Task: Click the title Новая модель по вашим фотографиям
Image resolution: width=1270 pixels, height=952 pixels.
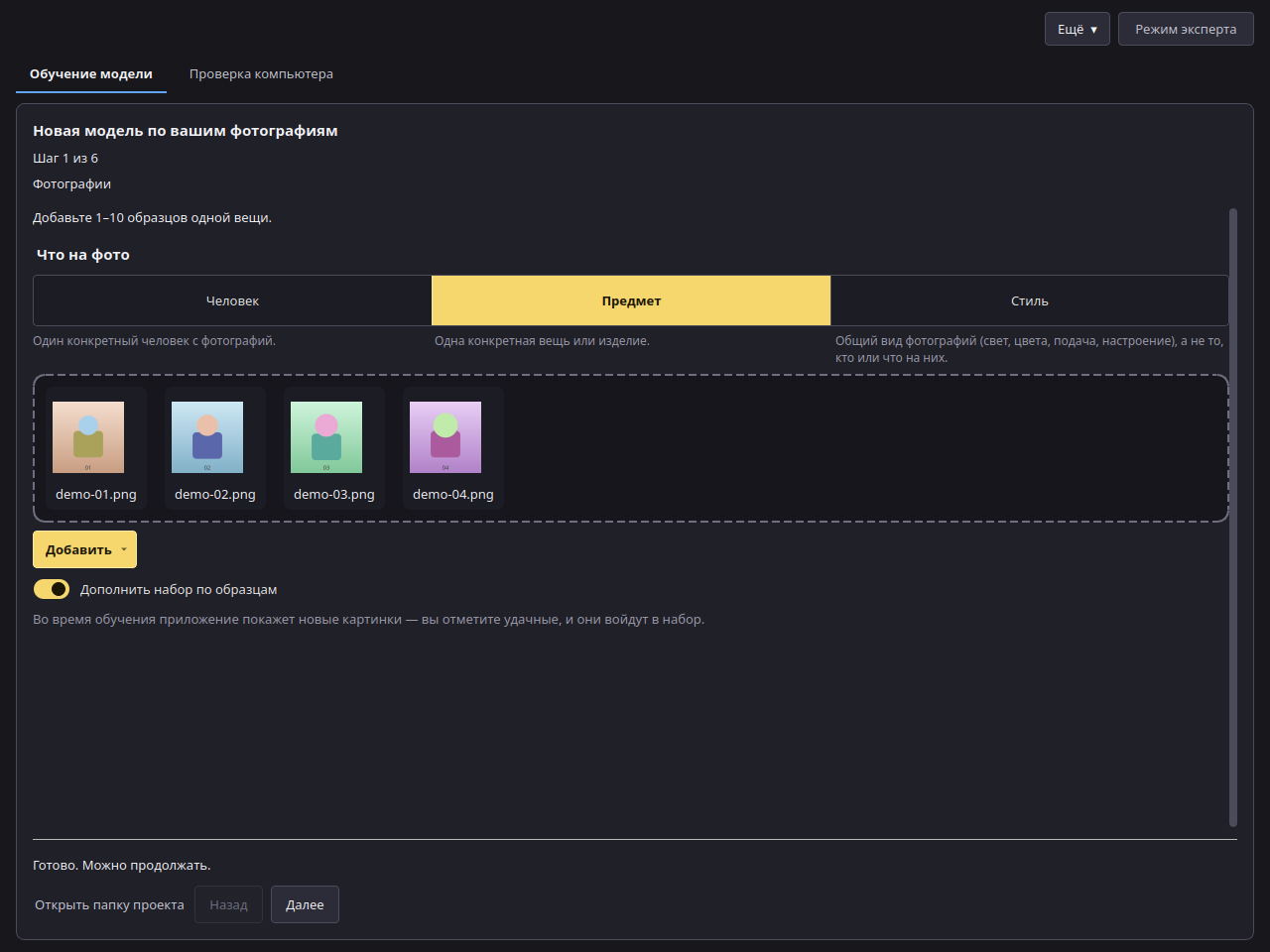Action: tap(186, 131)
